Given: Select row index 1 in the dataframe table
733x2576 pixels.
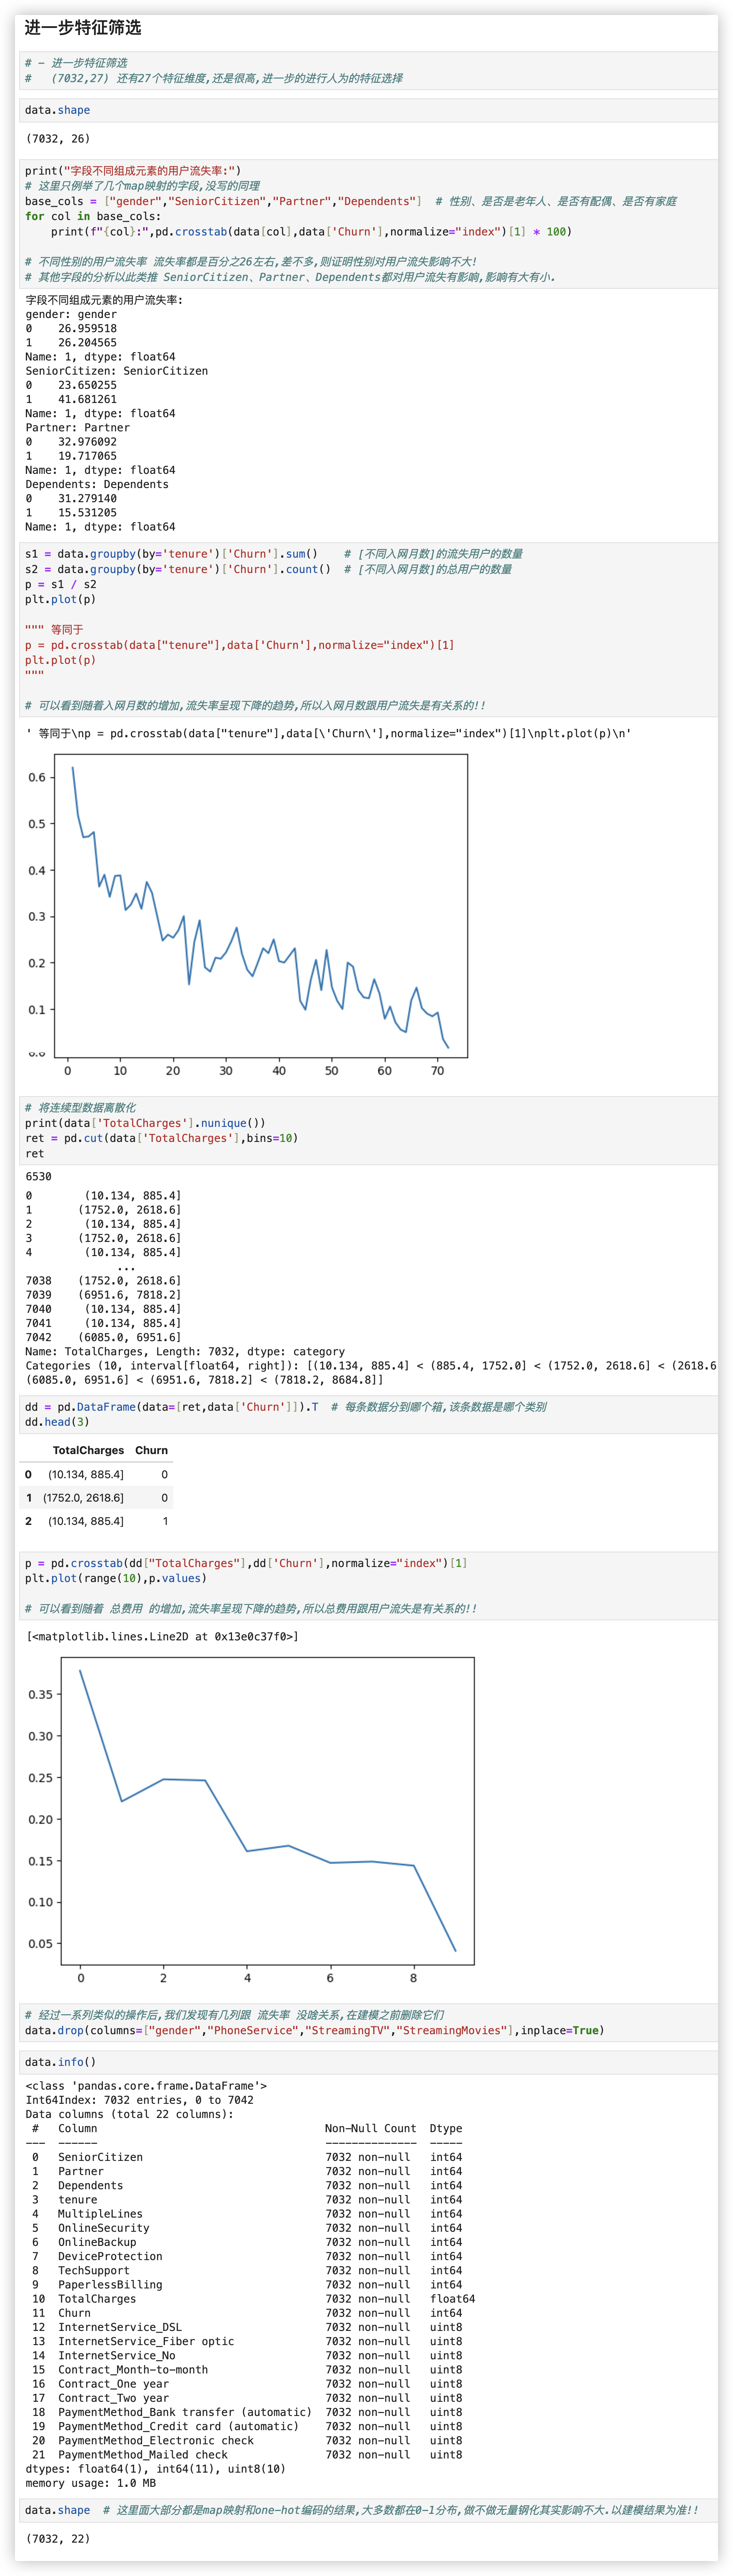Looking at the screenshot, I should 29,1498.
